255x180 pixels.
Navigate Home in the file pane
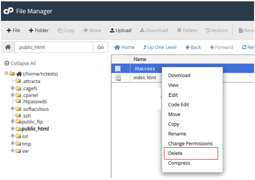click(124, 47)
